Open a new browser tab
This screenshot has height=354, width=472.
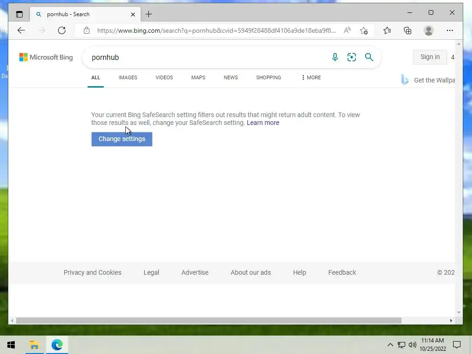point(149,14)
